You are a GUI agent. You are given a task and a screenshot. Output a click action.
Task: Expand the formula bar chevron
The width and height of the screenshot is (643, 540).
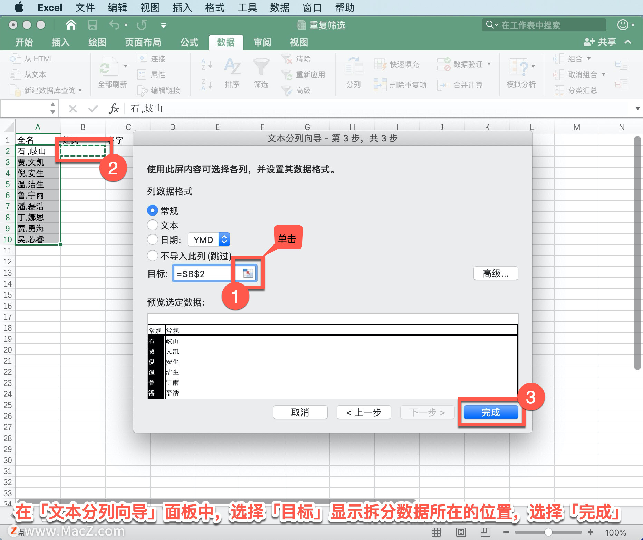tap(637, 108)
